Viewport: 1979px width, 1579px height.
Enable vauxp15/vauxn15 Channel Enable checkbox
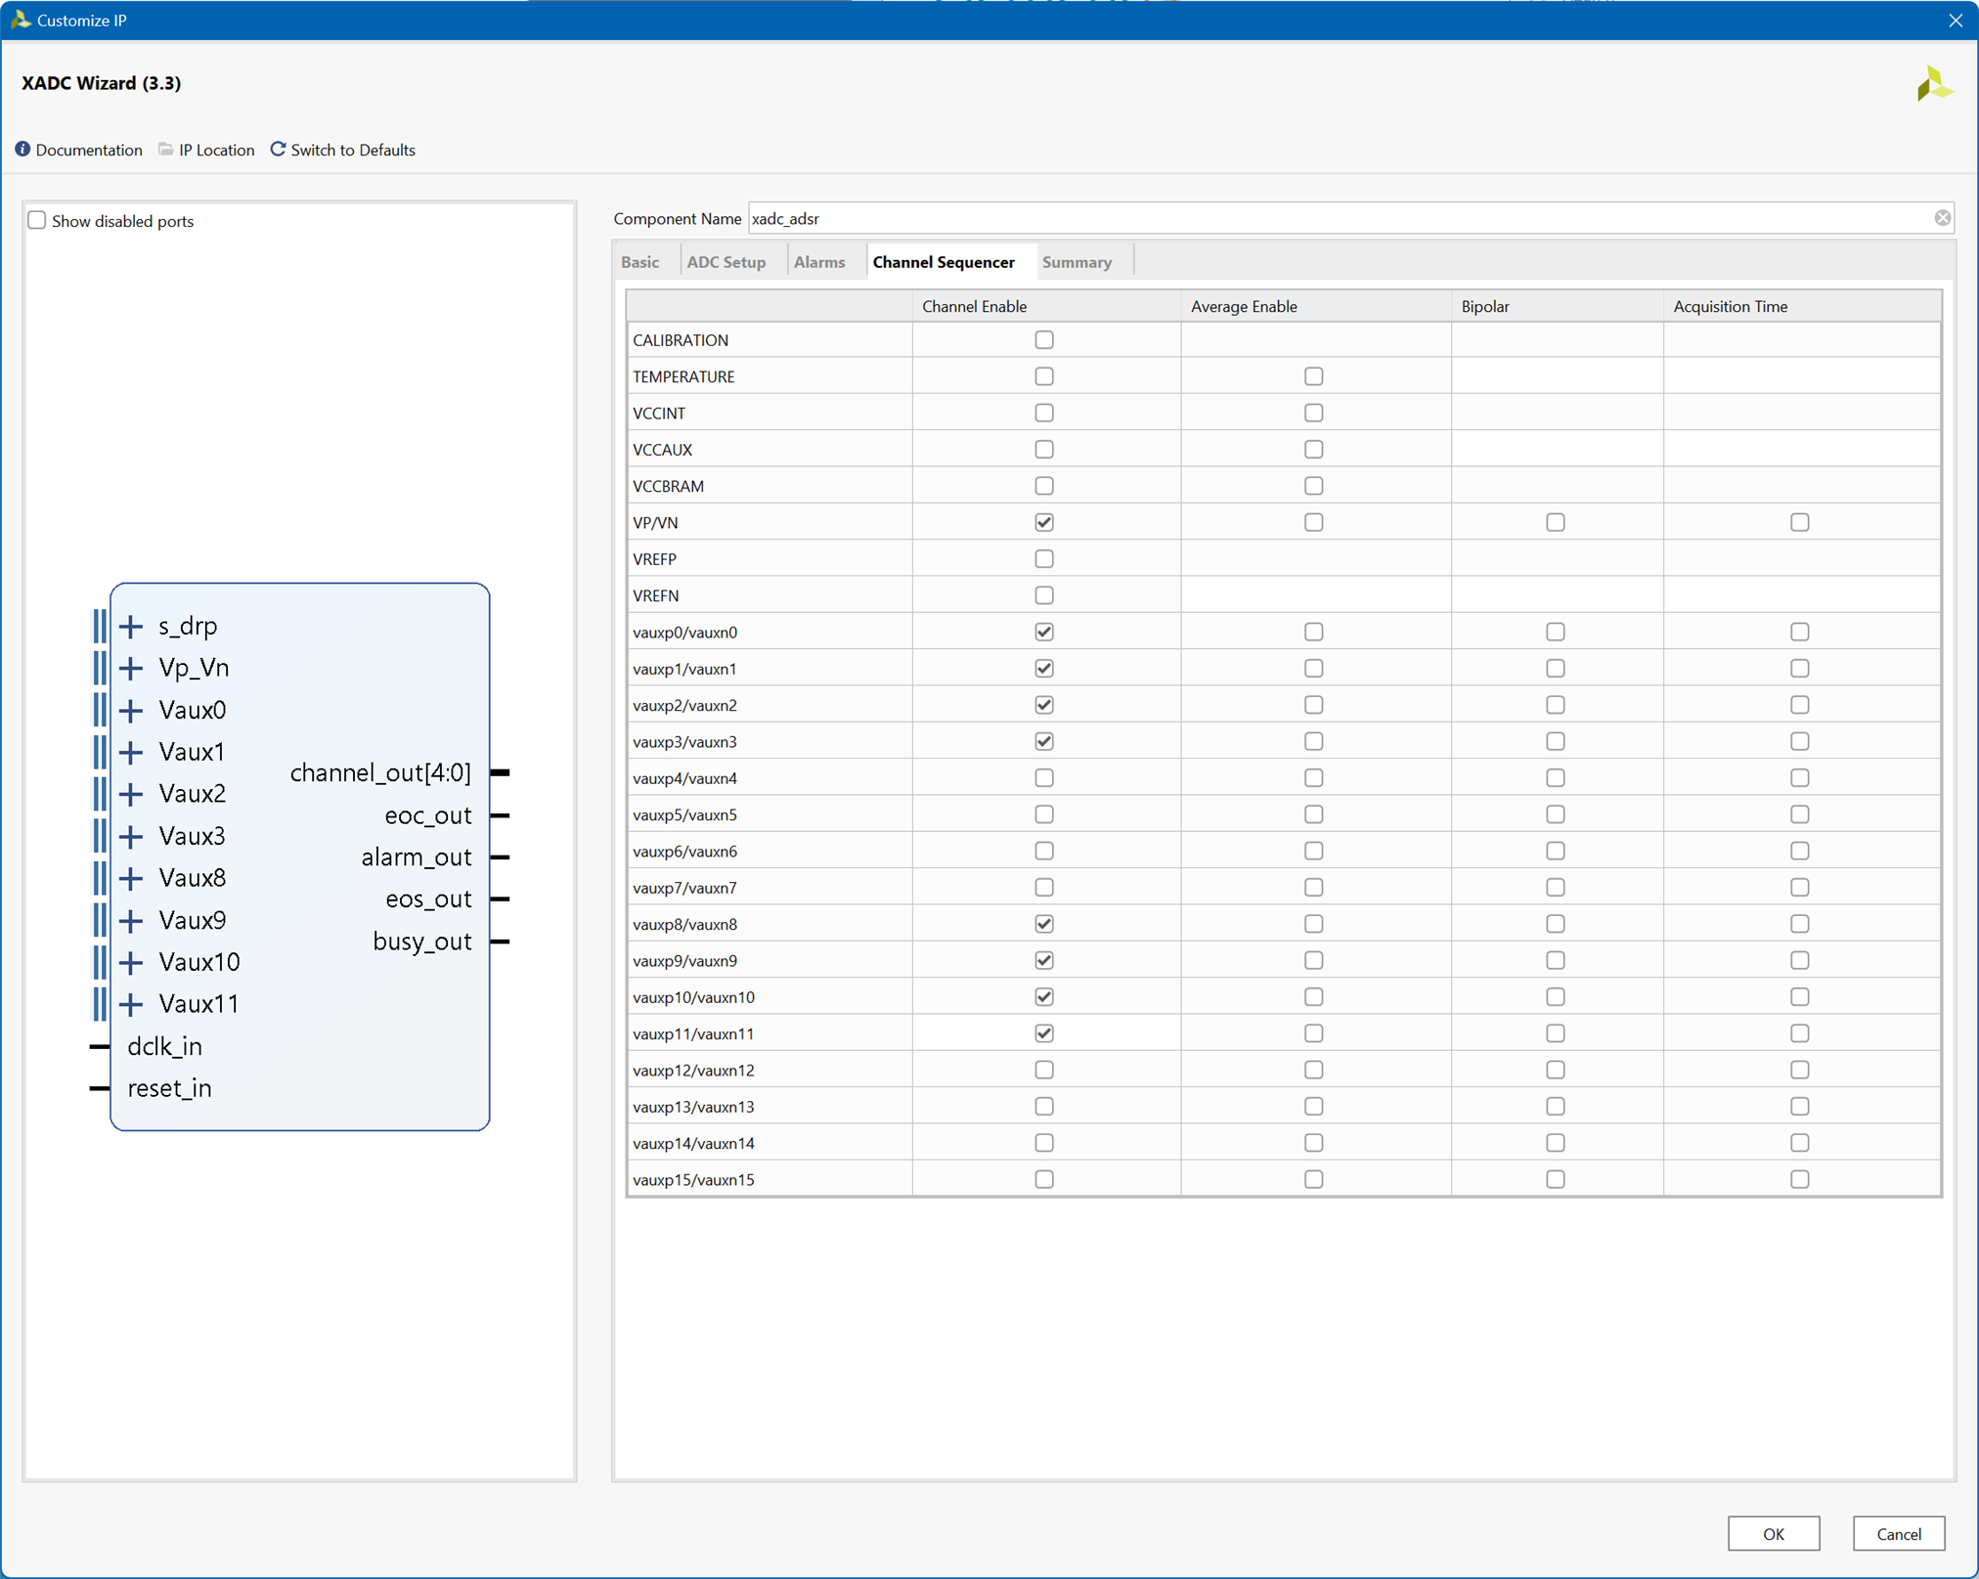pyautogui.click(x=1044, y=1179)
